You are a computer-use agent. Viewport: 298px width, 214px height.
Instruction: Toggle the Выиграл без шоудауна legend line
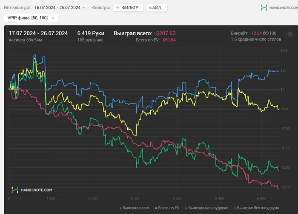pyautogui.click(x=257, y=208)
